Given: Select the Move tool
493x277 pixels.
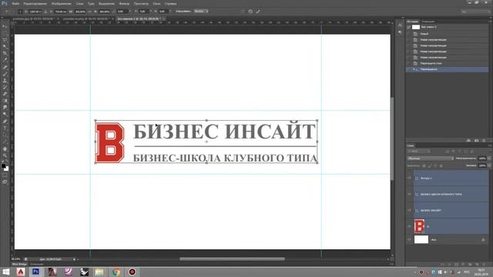Looking at the screenshot, I should 5,26.
